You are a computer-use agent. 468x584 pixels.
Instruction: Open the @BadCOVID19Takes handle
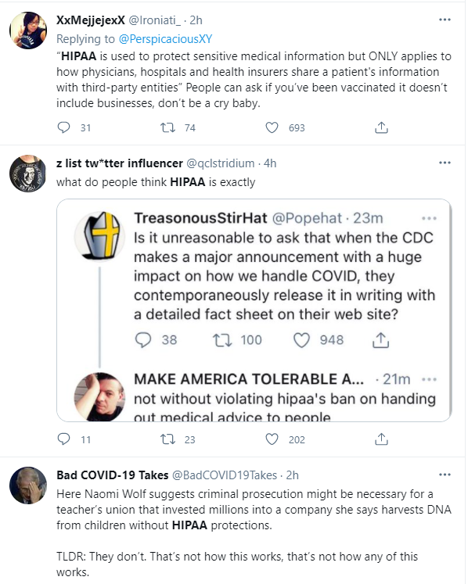coord(225,475)
